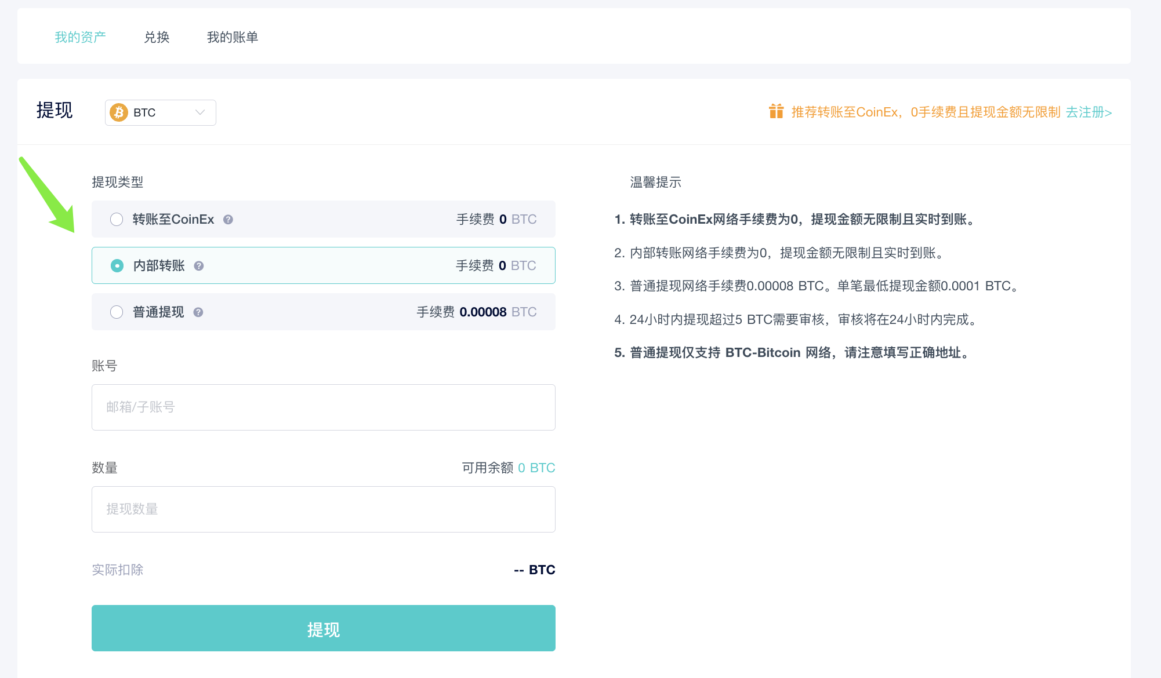The image size is (1161, 678).
Task: Click tip 2 about 内部转账网络手续费
Action: [781, 253]
